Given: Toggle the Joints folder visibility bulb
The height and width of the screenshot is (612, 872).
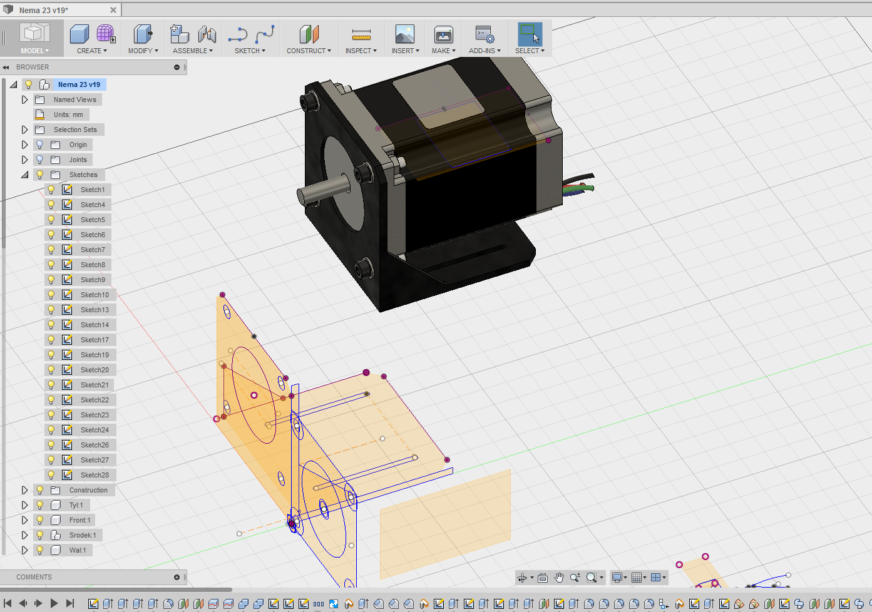Looking at the screenshot, I should coord(39,160).
